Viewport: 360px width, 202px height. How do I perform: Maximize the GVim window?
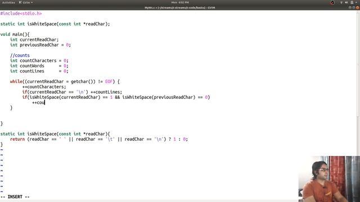click(354, 7)
